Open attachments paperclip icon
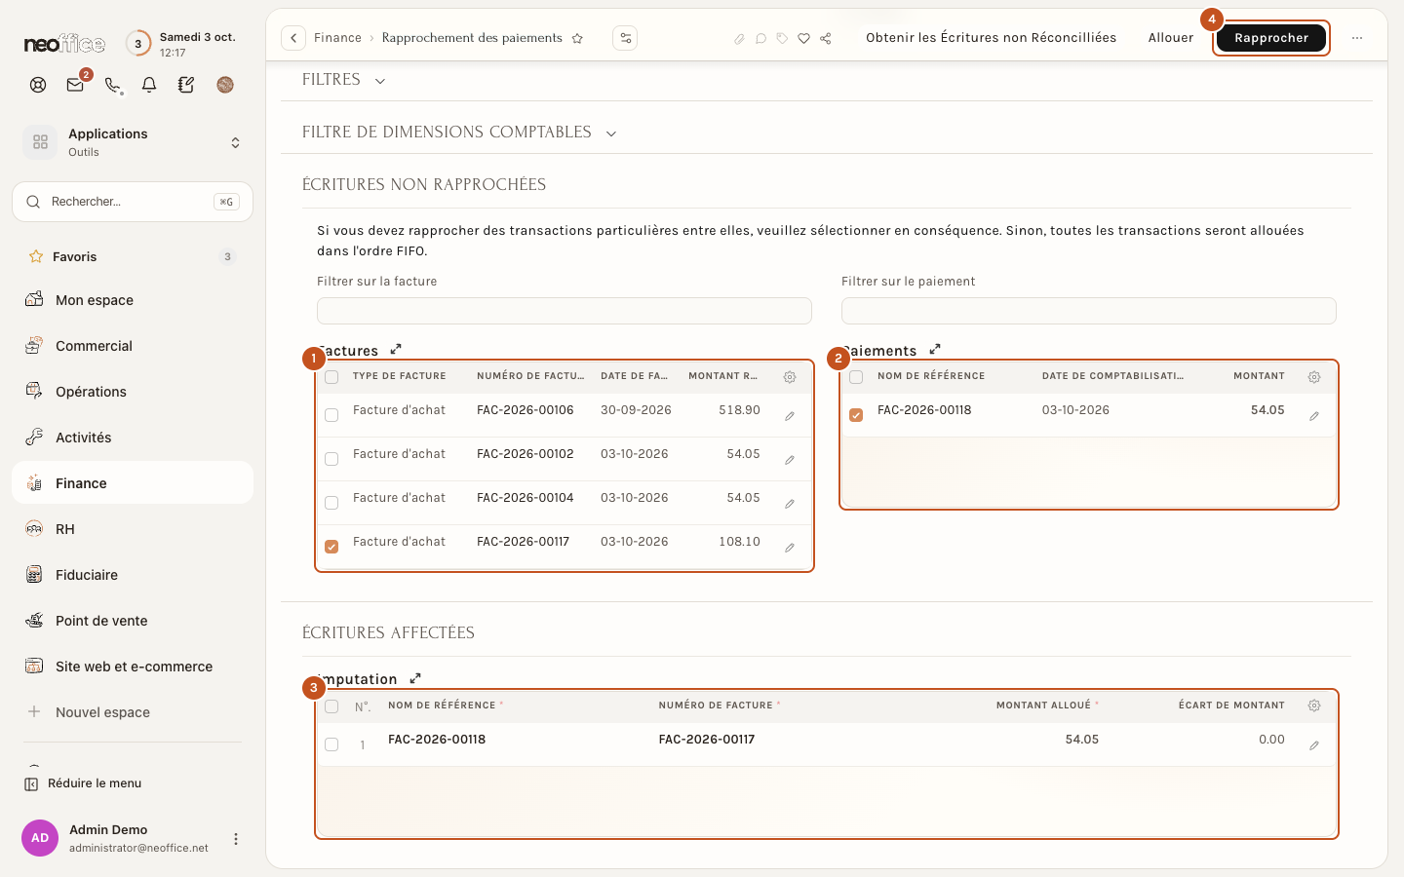This screenshot has width=1404, height=877. coord(739,39)
